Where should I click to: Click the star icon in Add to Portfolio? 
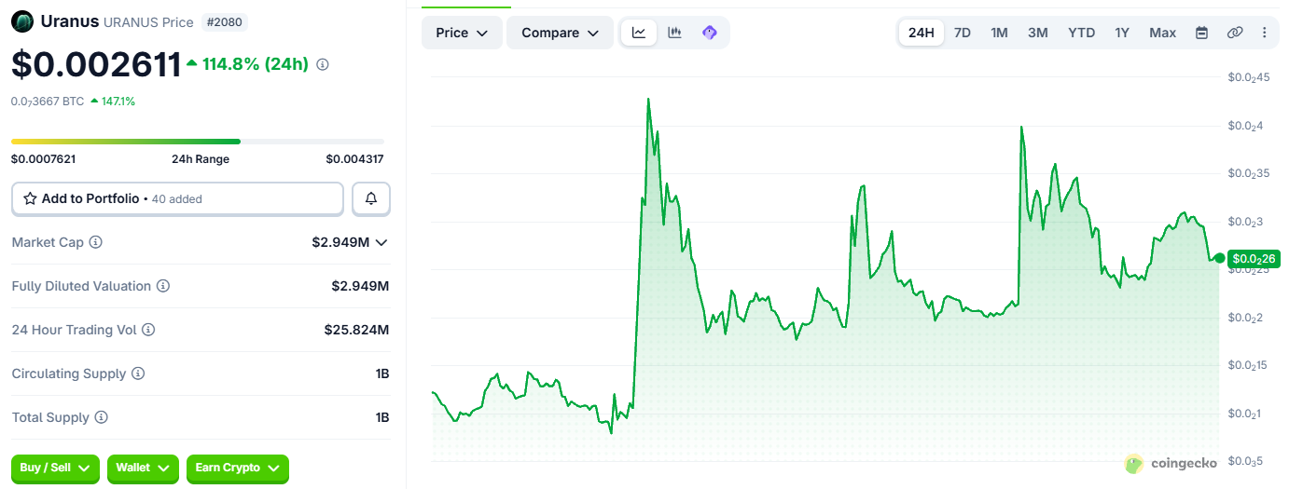[x=31, y=198]
